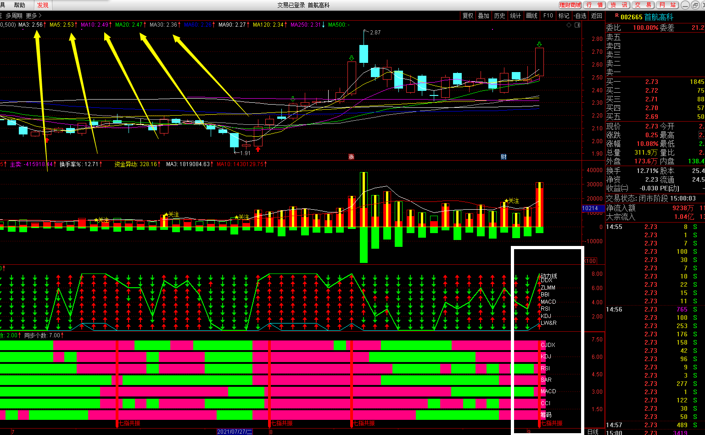The image size is (705, 435).
Task: Click the 首航高科 stock name in quote panel
Action: [x=659, y=17]
